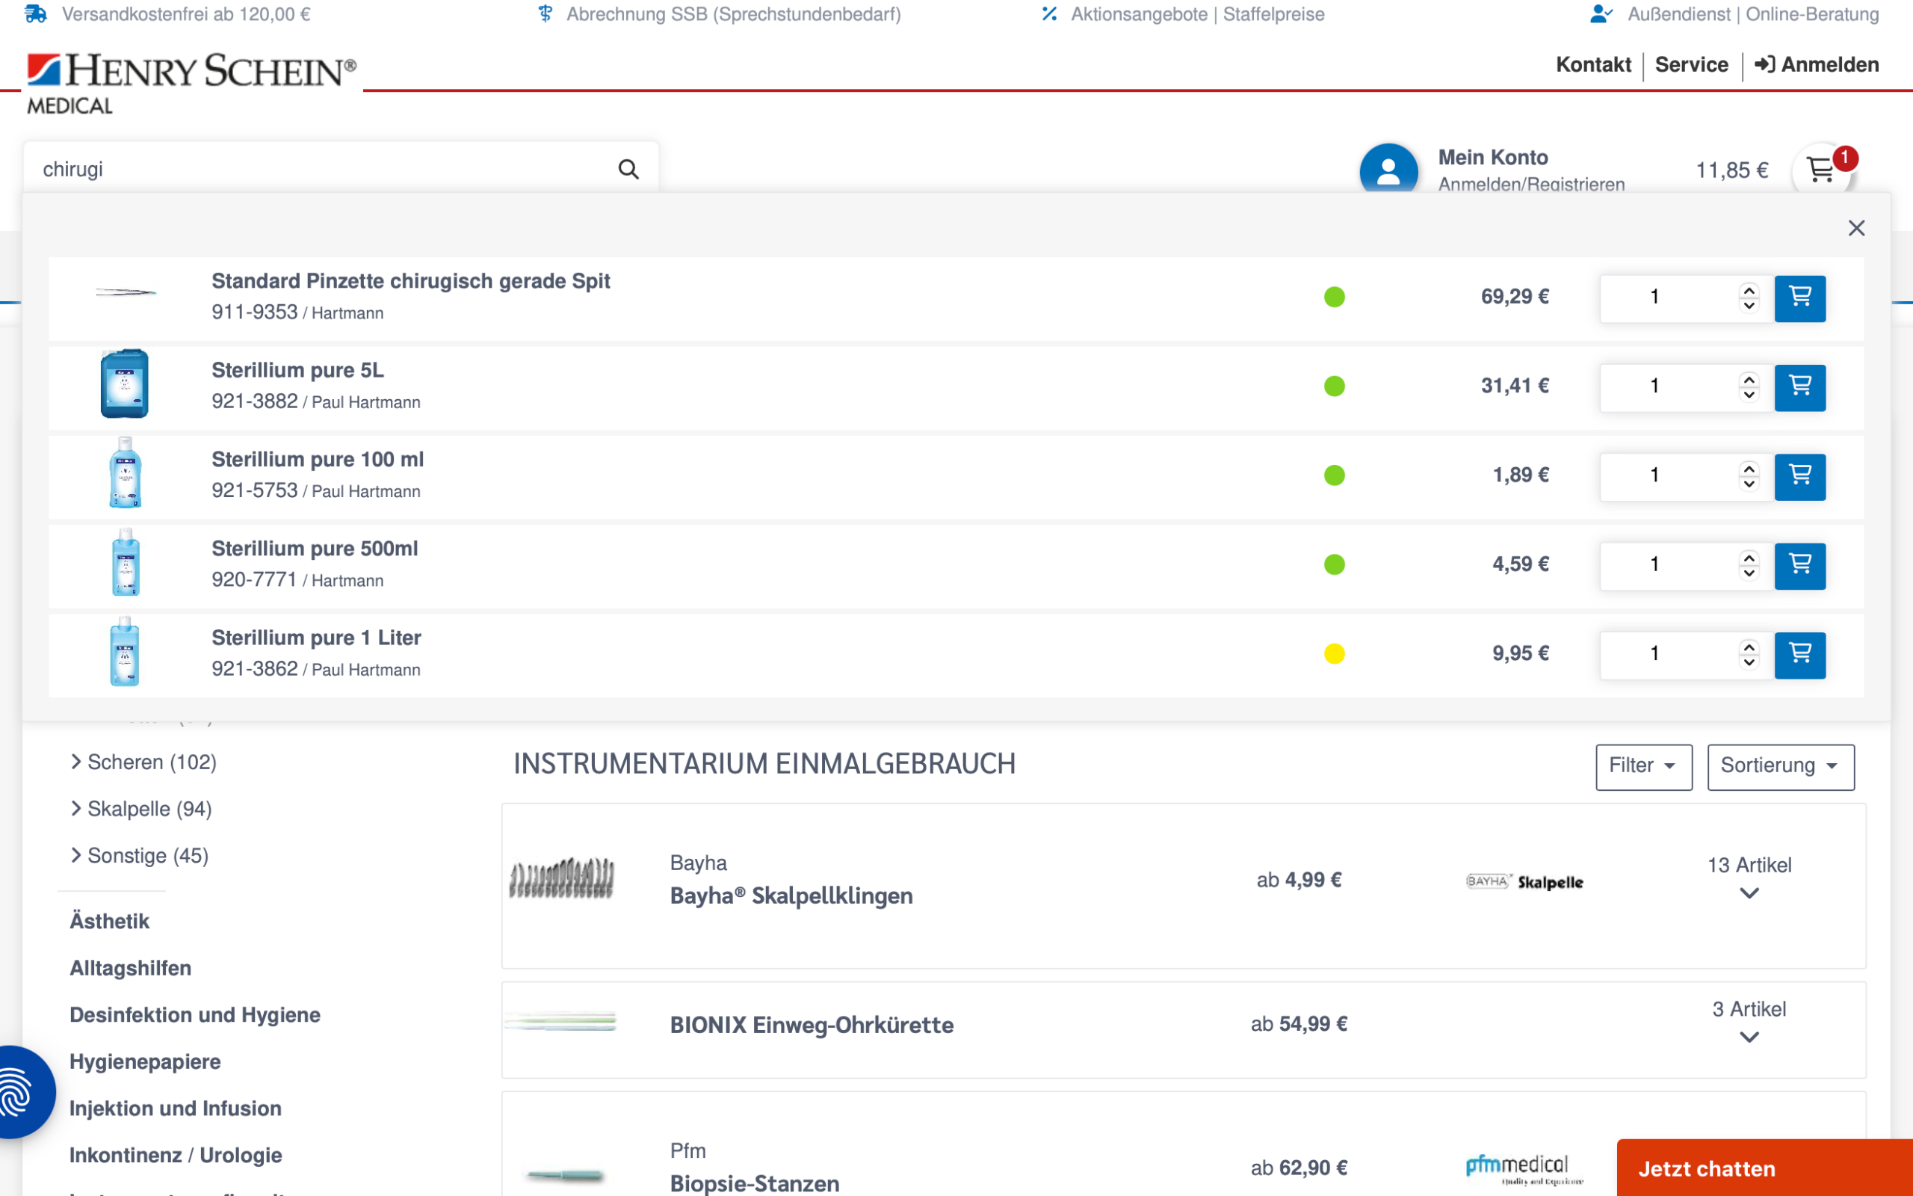Open Desinfektion und Hygiene category
The height and width of the screenshot is (1196, 1913).
pyautogui.click(x=194, y=1015)
